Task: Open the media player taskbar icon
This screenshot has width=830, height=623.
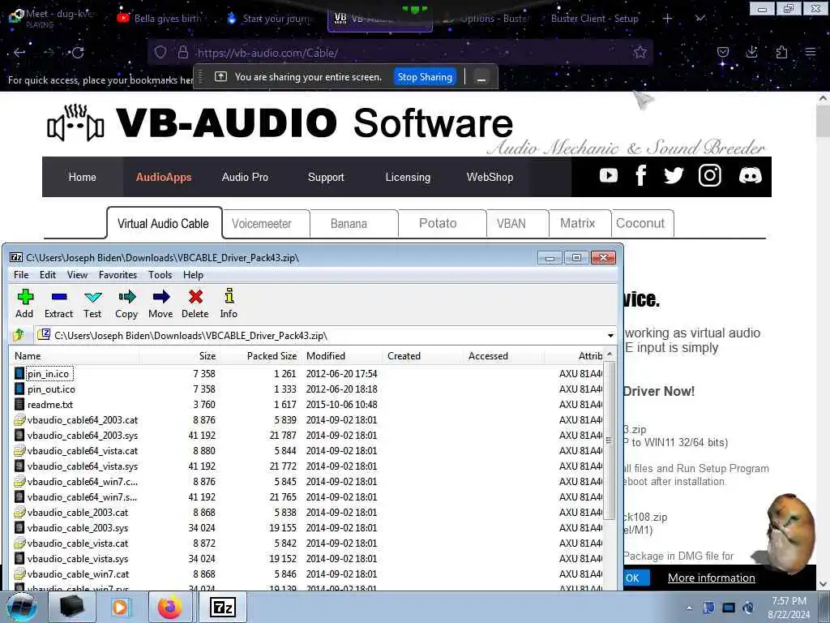Action: tap(120, 607)
